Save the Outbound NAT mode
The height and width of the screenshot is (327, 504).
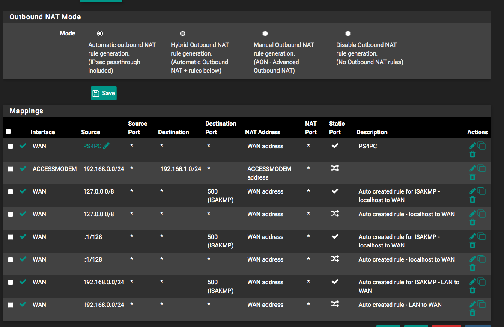pos(104,93)
